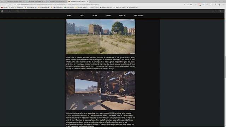Open the language selector at header right

tap(221, 11)
